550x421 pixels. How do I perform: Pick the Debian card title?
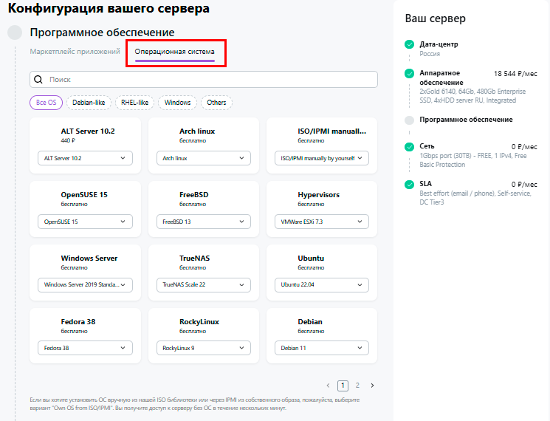(x=310, y=322)
